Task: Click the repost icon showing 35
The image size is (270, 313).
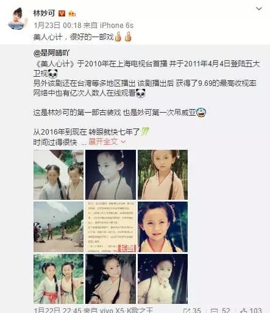Action: point(192,310)
